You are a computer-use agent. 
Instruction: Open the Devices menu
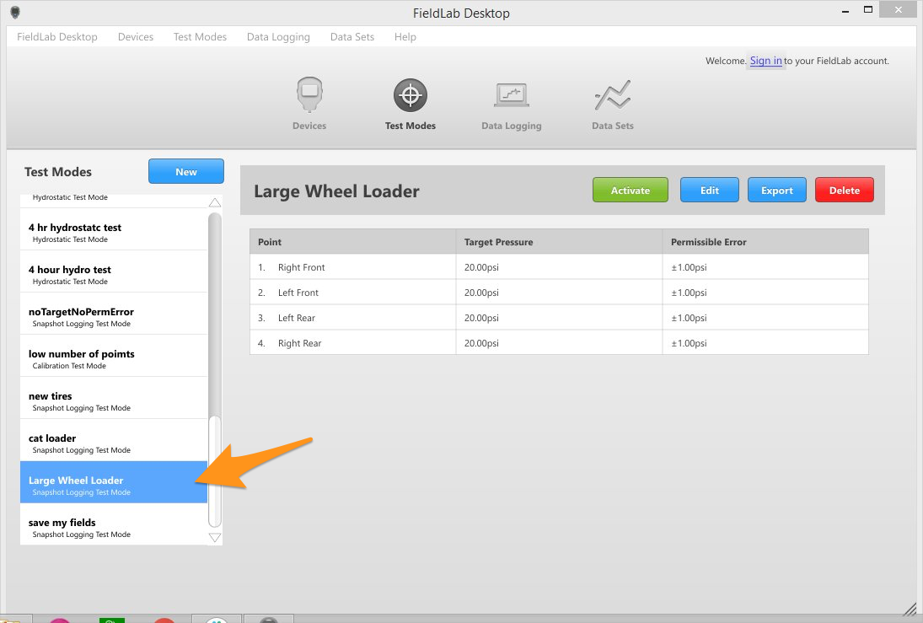pyautogui.click(x=136, y=36)
